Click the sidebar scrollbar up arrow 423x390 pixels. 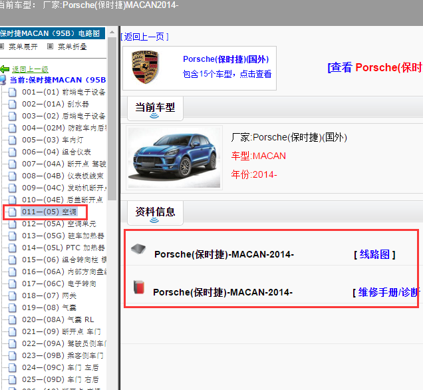click(112, 33)
